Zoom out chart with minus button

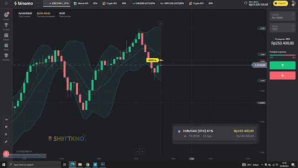(137, 152)
